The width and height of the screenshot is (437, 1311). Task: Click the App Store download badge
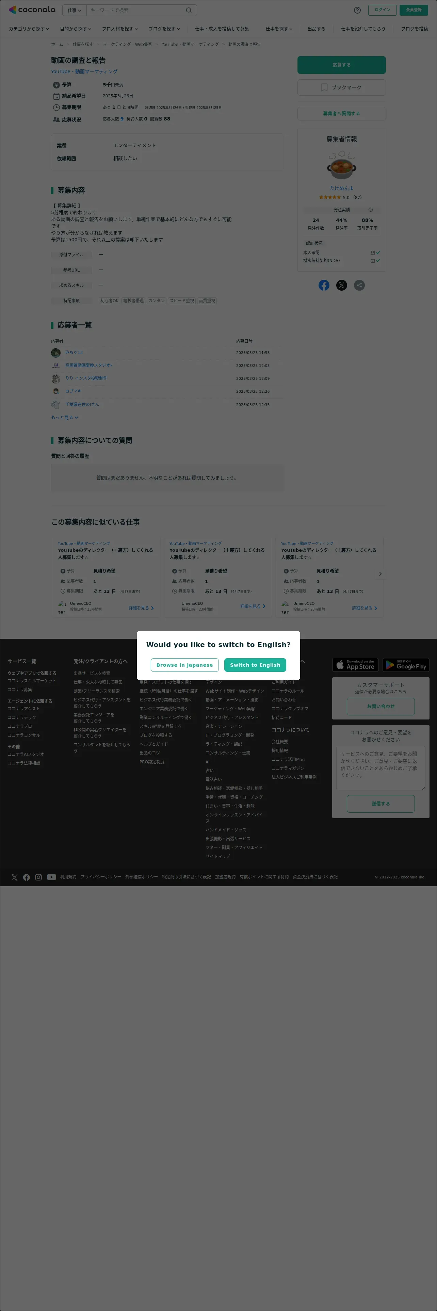click(356, 665)
